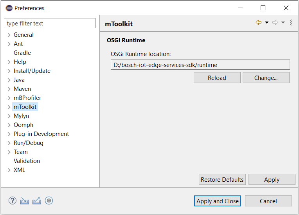Click the Forward navigation arrow icon
Image resolution: width=299 pixels, height=215 pixels.
click(x=275, y=23)
